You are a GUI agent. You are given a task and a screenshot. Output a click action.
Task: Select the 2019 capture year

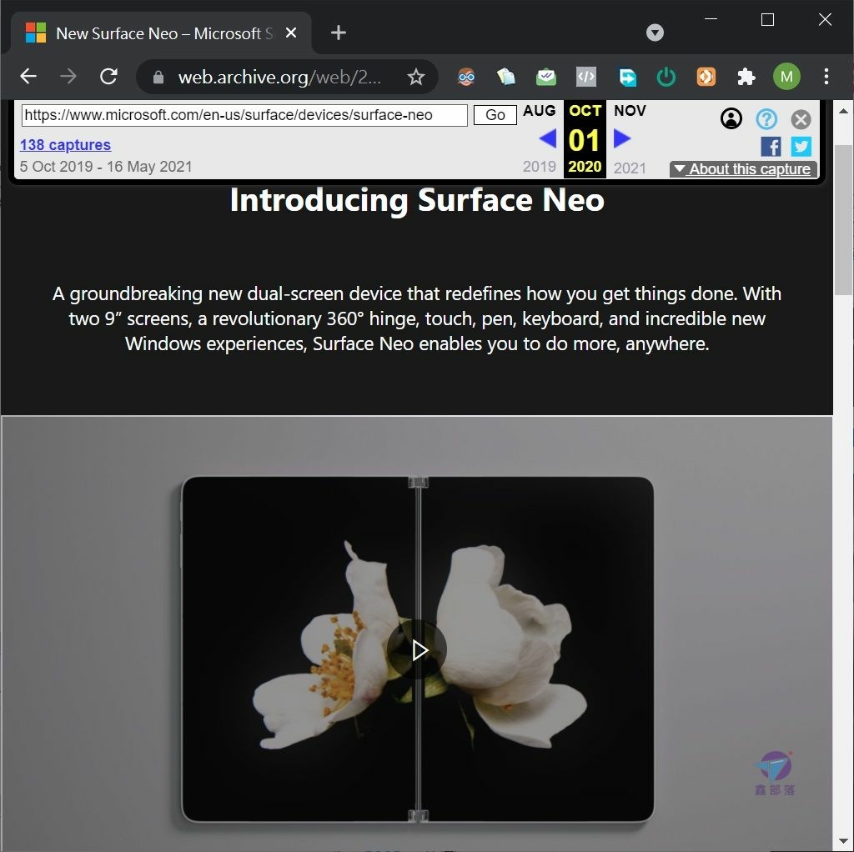[x=540, y=167]
